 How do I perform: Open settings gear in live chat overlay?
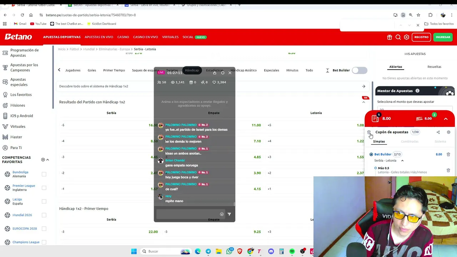pyautogui.click(x=223, y=73)
